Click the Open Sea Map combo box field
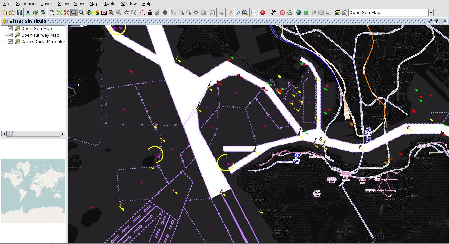Image resolution: width=449 pixels, height=244 pixels. pyautogui.click(x=388, y=13)
